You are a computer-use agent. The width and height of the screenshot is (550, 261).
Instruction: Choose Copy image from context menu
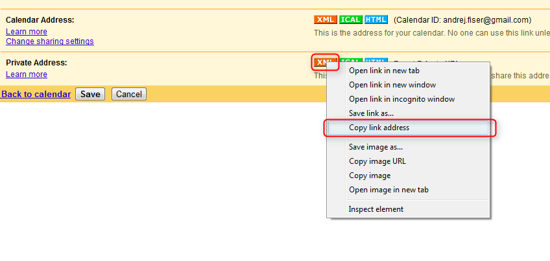tap(370, 176)
